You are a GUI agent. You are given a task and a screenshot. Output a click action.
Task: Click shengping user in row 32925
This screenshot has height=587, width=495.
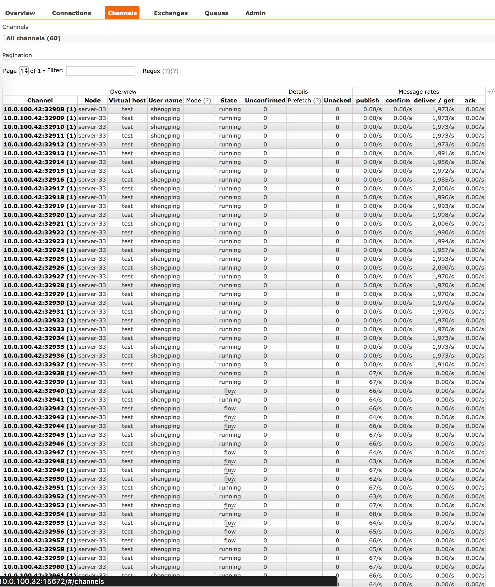165,259
